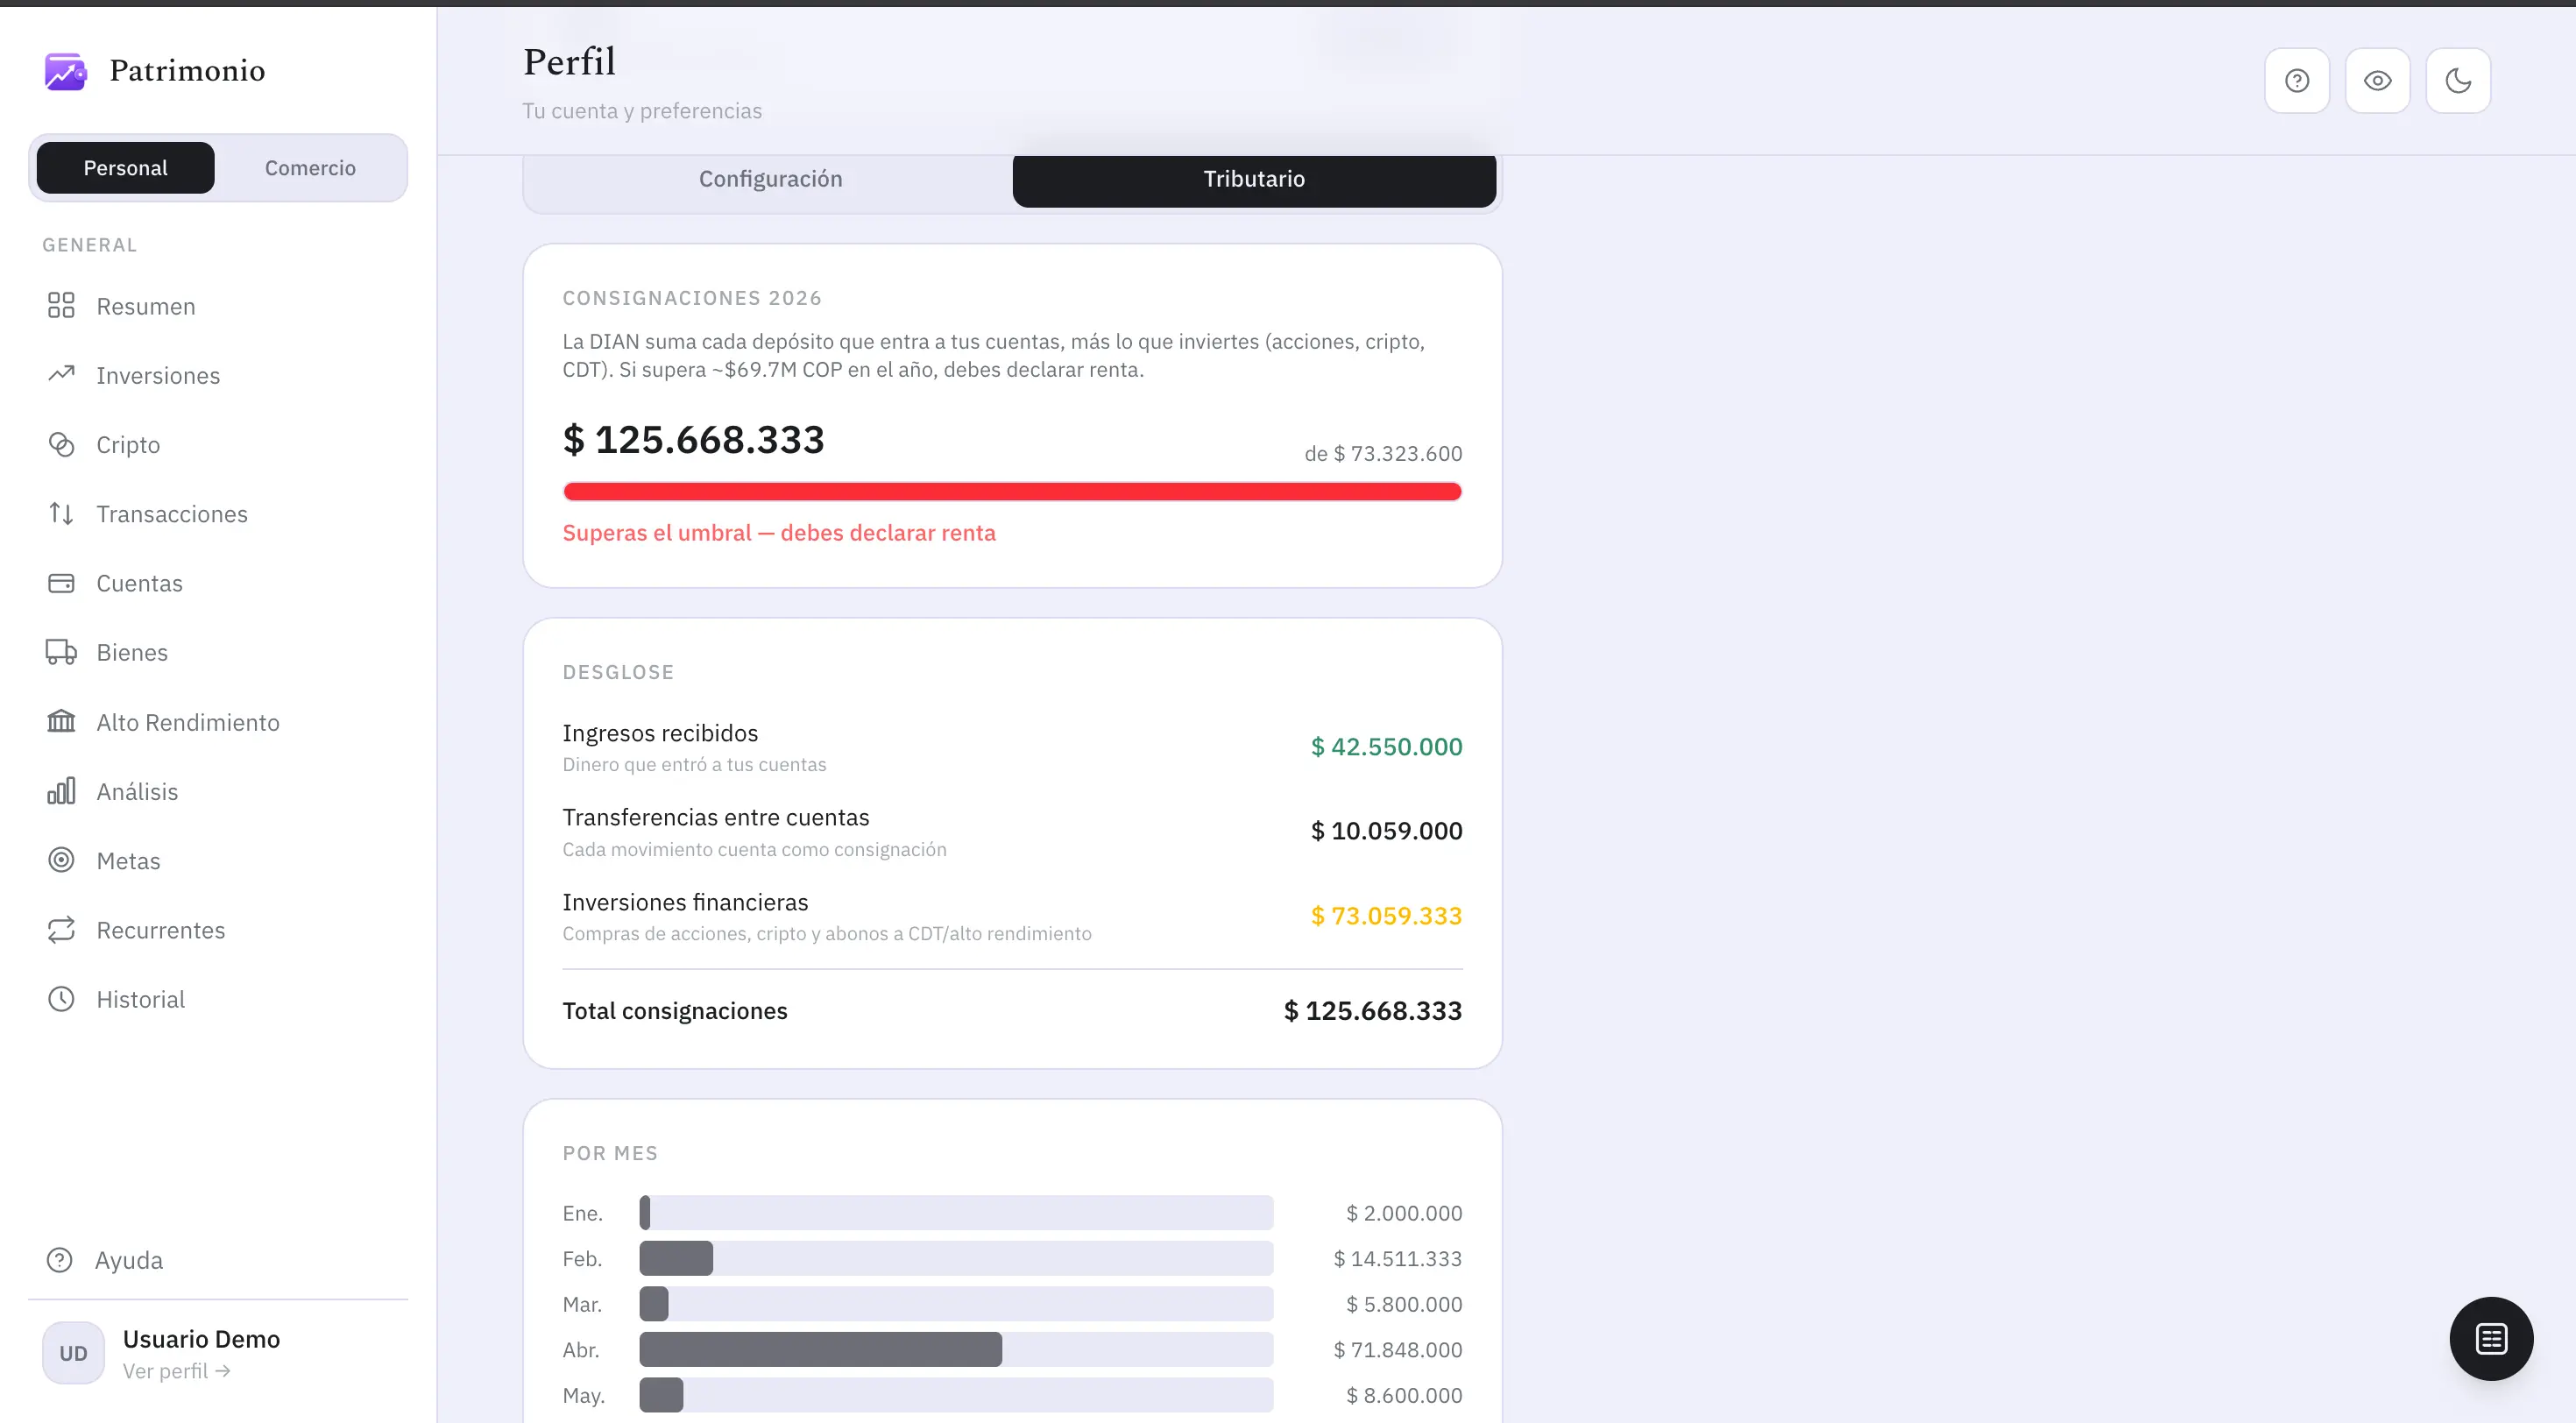2576x1423 pixels.
Task: Open Análisis via its bar-chart icon
Action: [61, 791]
